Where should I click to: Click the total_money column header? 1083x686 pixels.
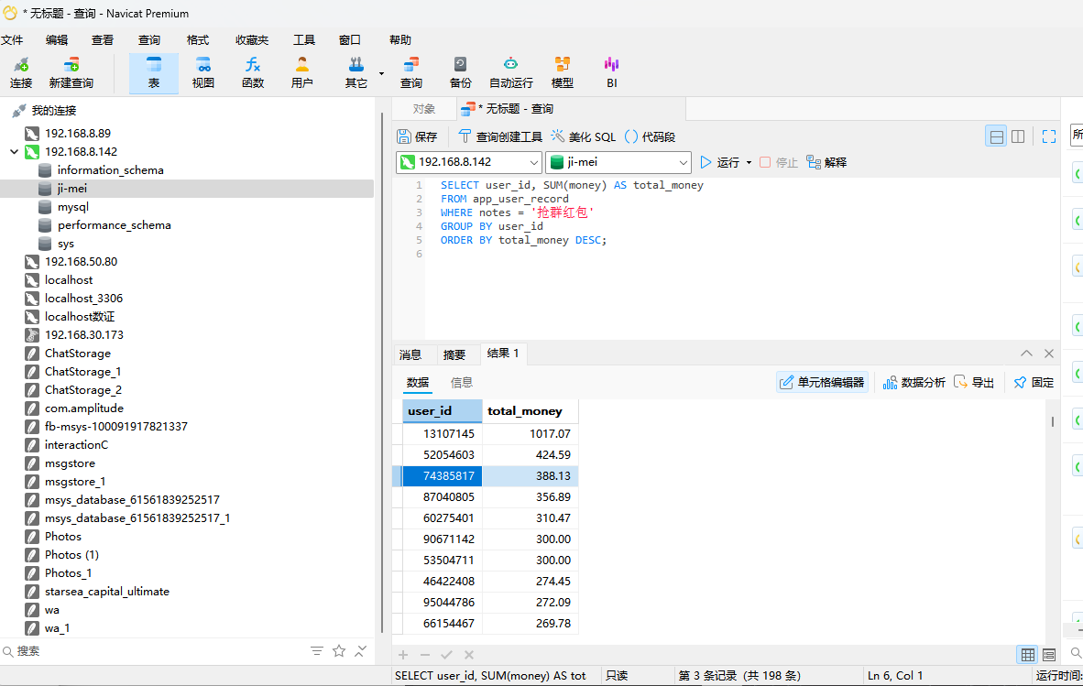(x=530, y=411)
